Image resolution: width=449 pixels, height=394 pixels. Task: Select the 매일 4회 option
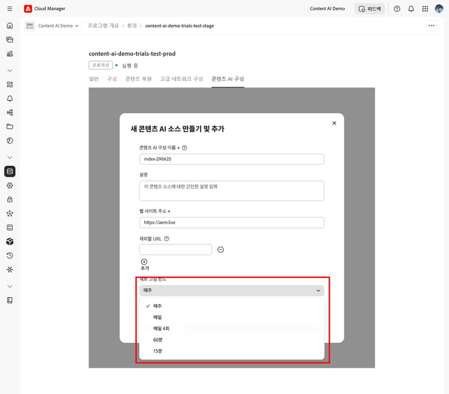click(232, 328)
